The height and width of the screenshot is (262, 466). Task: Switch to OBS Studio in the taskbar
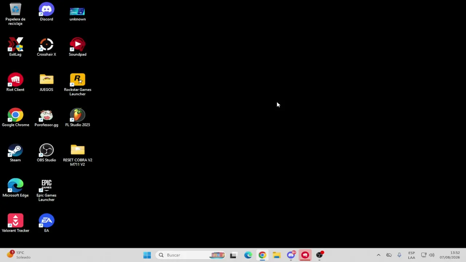[319, 255]
